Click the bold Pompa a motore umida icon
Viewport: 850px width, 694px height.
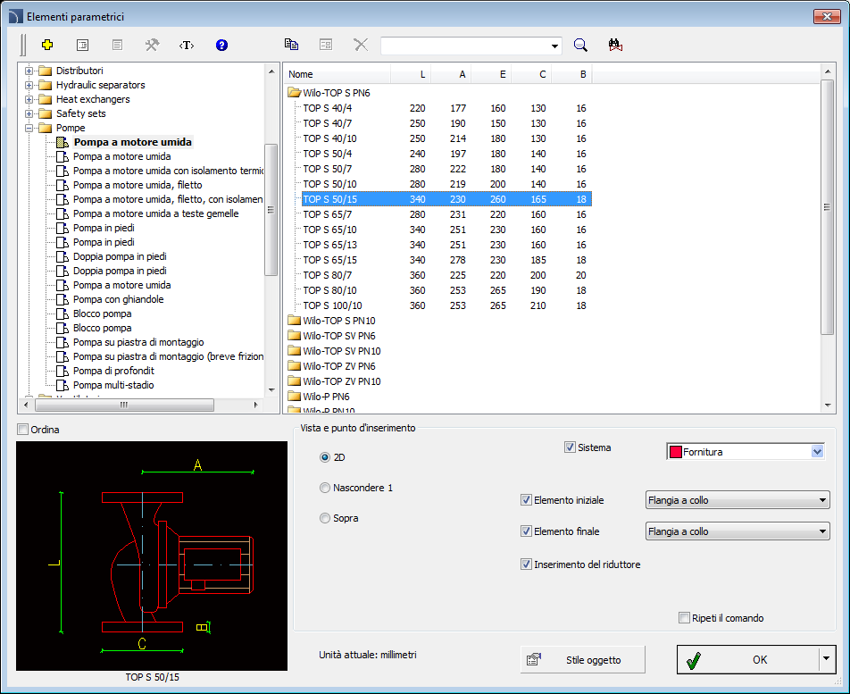pos(62,142)
